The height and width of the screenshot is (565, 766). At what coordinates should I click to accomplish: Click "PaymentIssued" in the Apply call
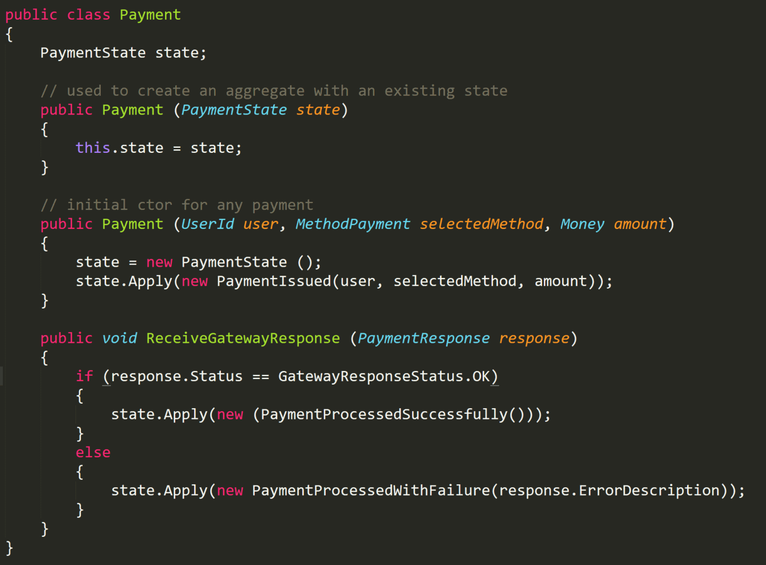pos(274,281)
